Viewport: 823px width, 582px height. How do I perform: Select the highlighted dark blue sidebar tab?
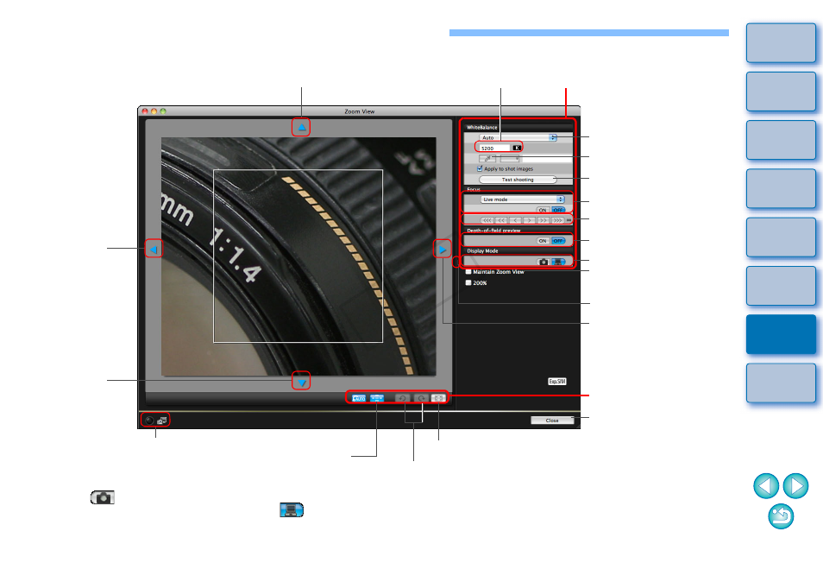coord(781,334)
